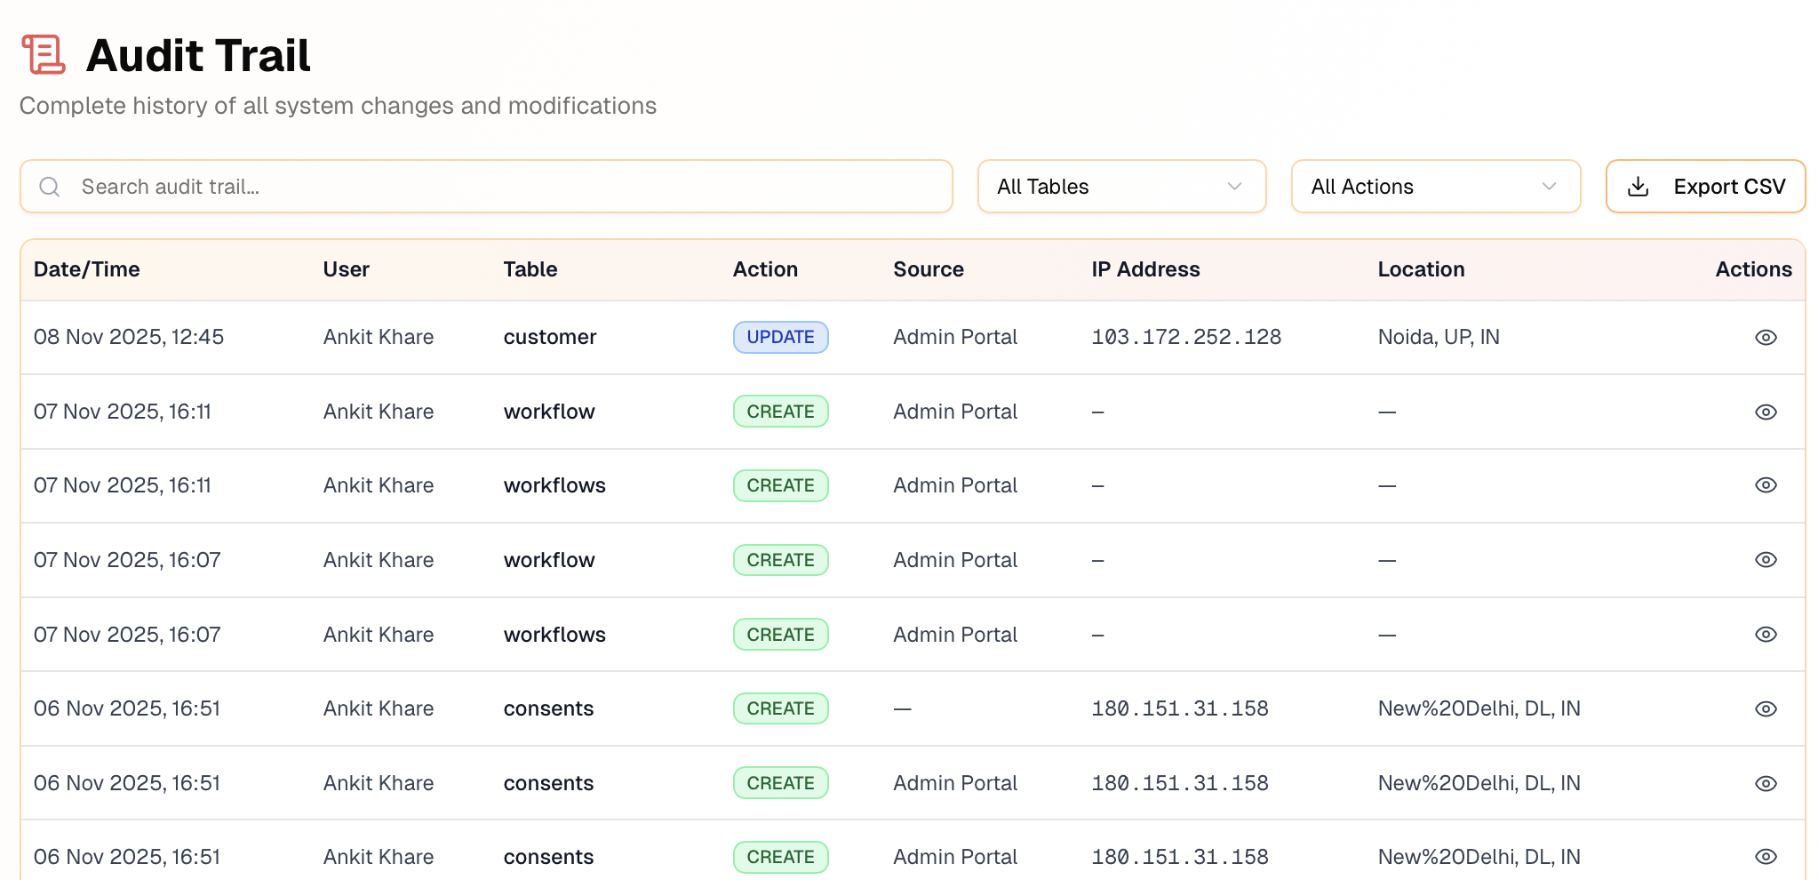Click the Date/Time column header

tap(87, 269)
